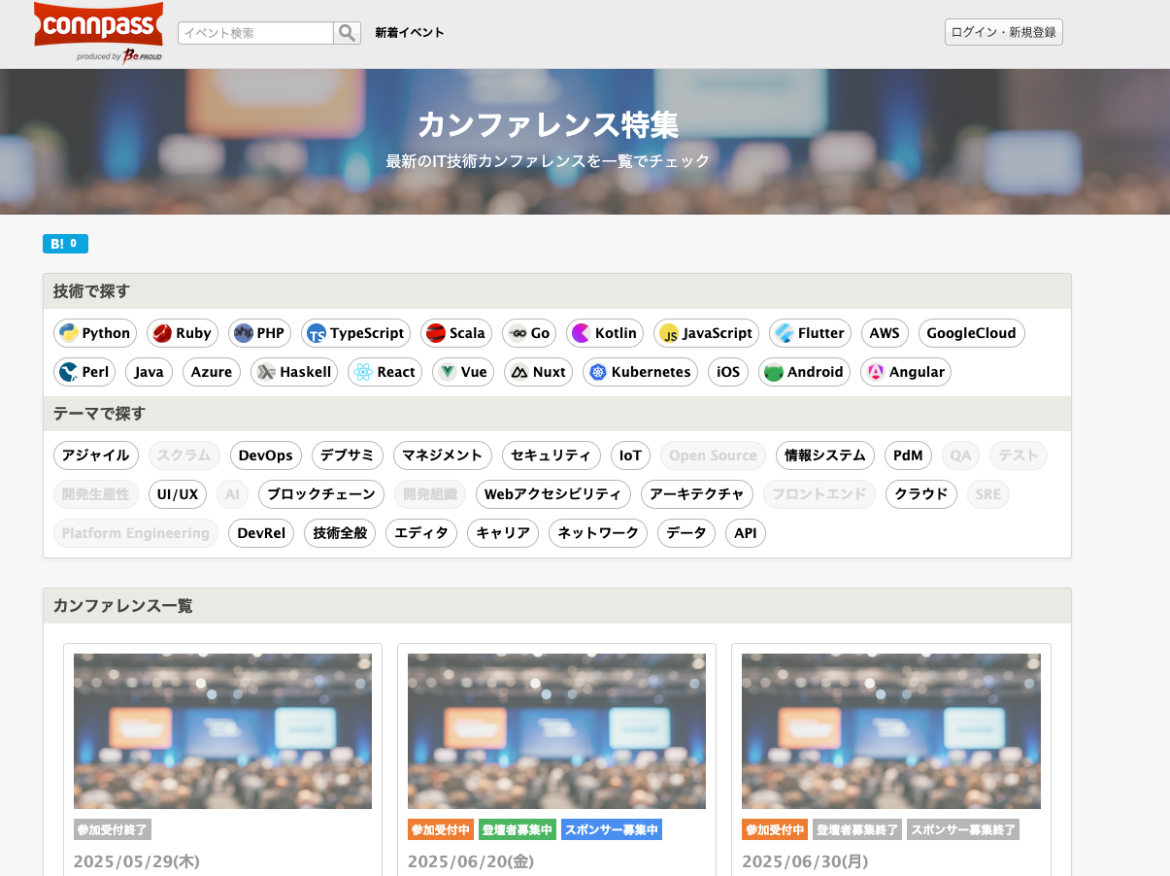Screen dimensions: 1170x876
Task: Open the AWS technology page
Action: 884,333
